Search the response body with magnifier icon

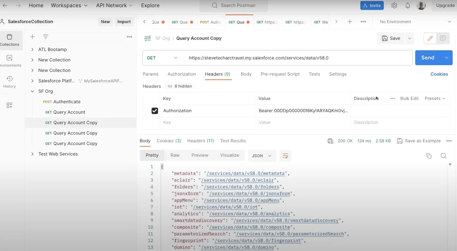(443, 156)
